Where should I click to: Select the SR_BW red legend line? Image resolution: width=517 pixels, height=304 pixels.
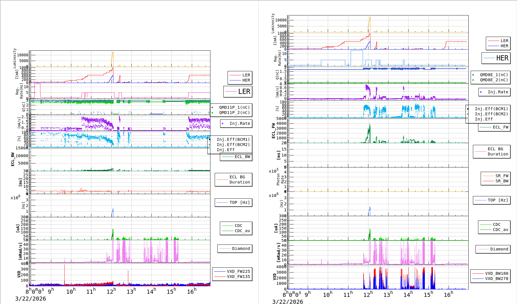click(488, 181)
